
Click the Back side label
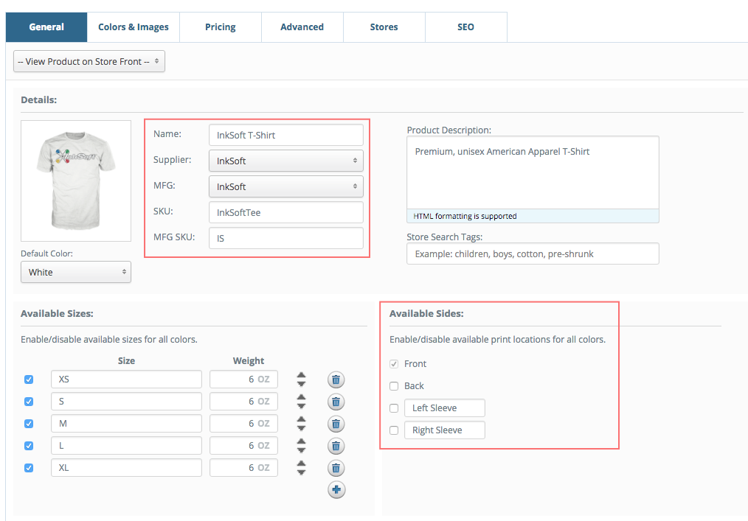tap(414, 385)
